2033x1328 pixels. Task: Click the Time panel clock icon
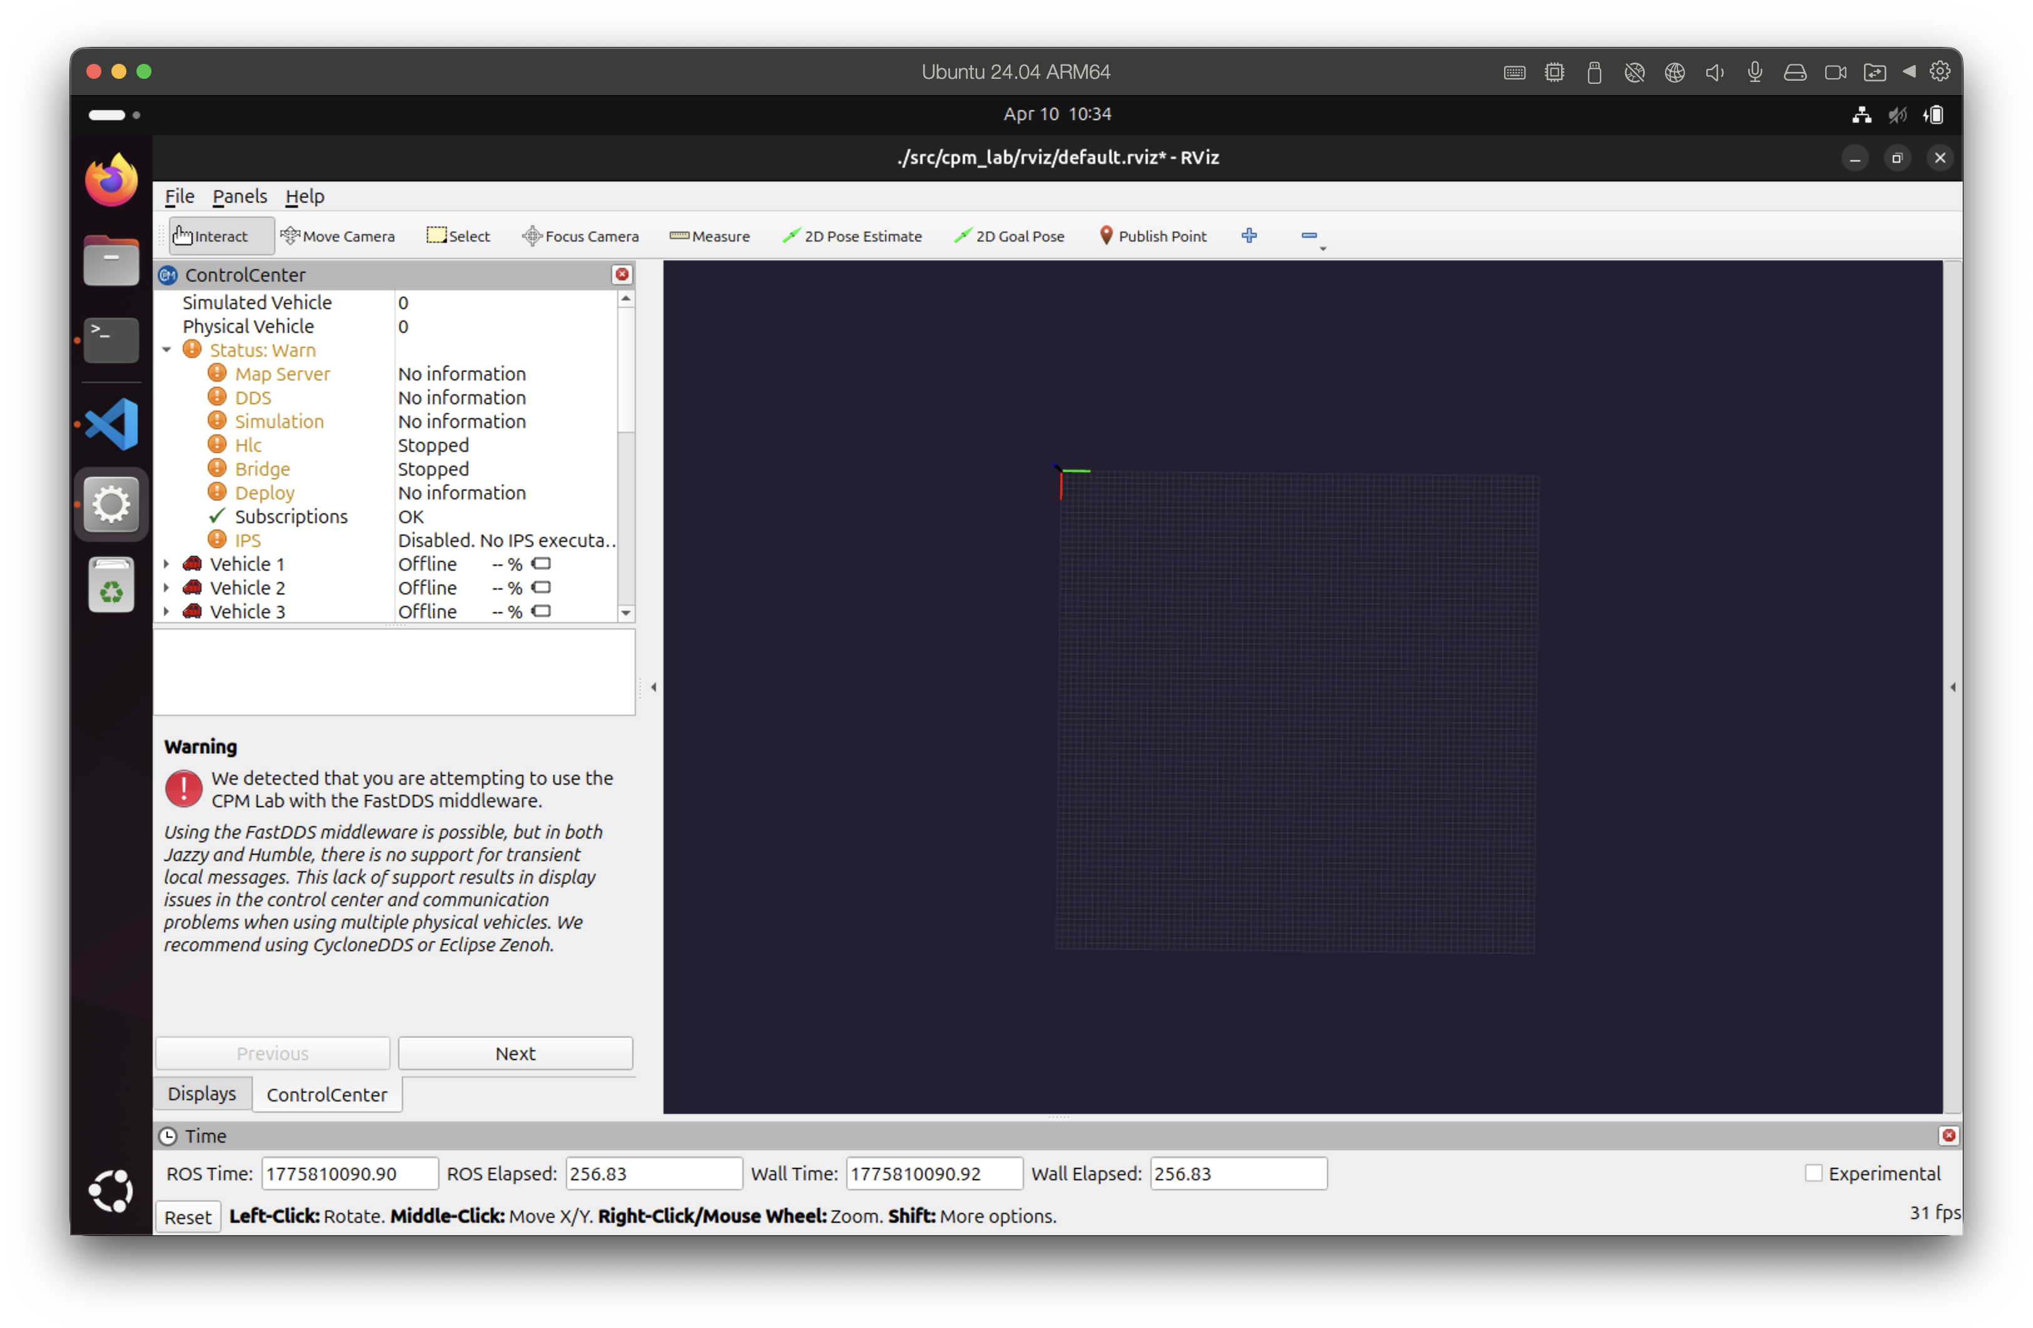pos(168,1136)
